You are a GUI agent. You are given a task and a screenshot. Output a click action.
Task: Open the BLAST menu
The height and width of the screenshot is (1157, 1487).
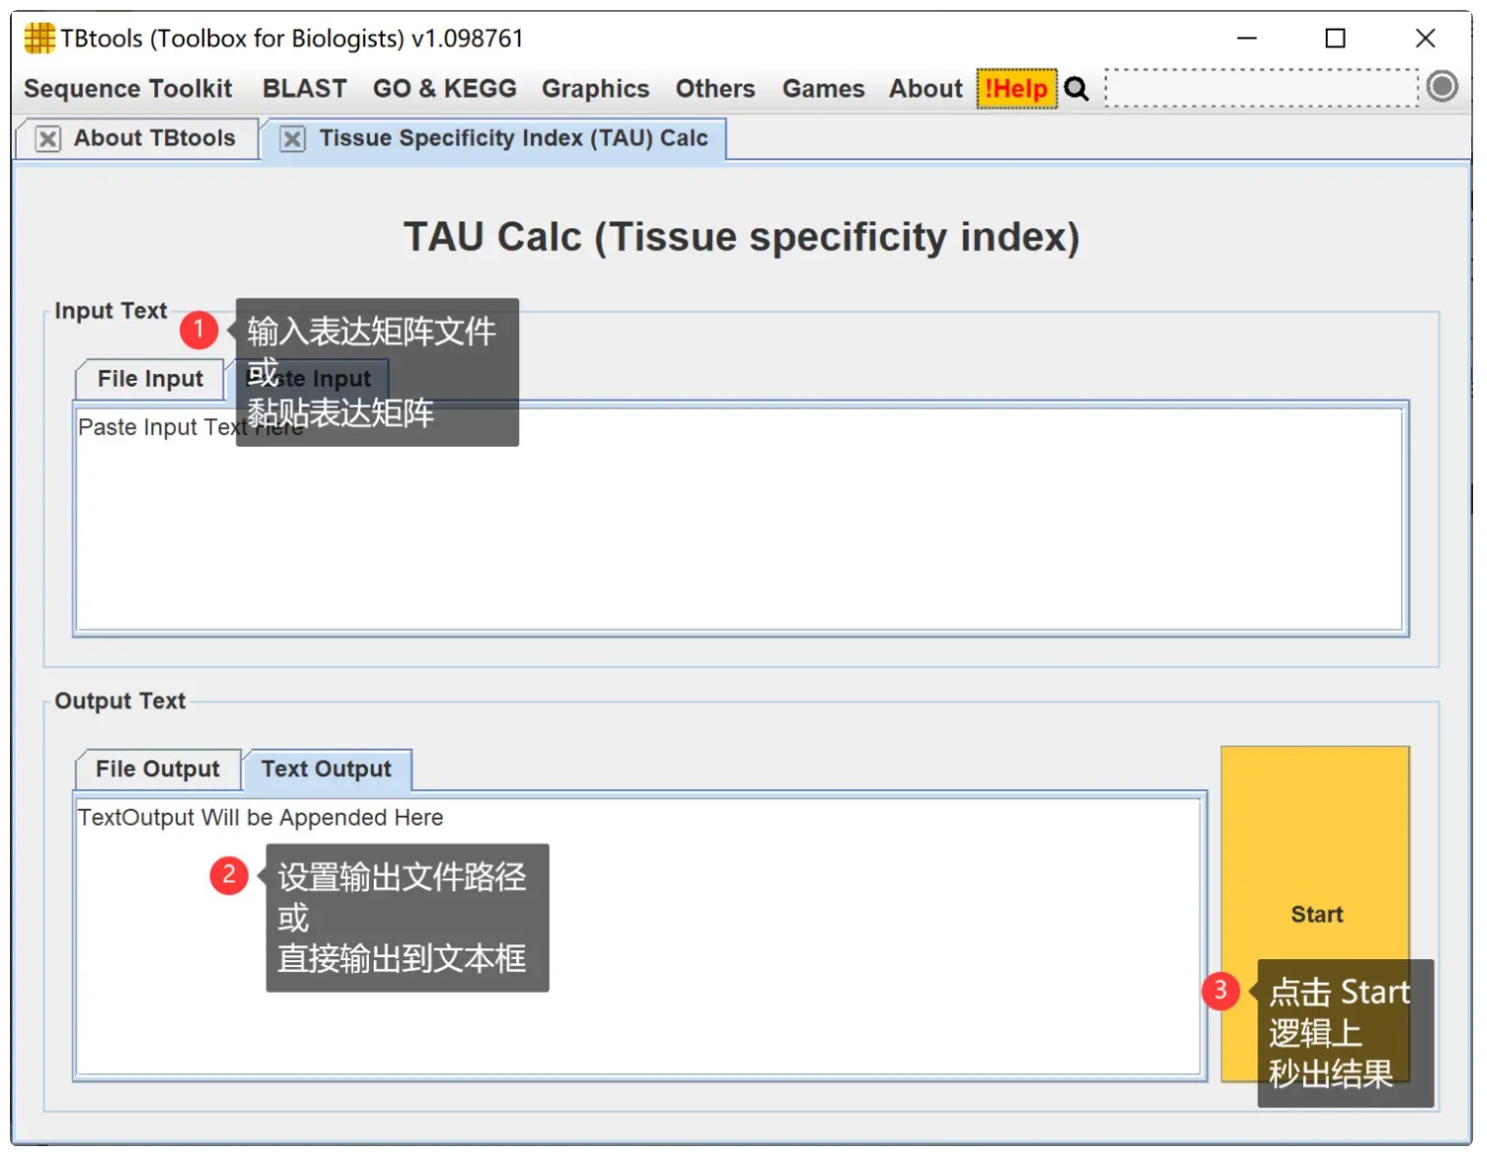pos(304,89)
